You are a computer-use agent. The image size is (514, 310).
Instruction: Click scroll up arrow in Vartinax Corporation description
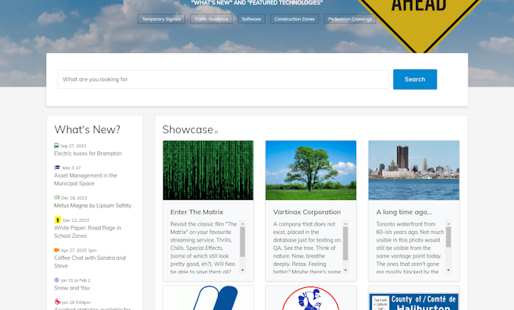[x=345, y=223]
